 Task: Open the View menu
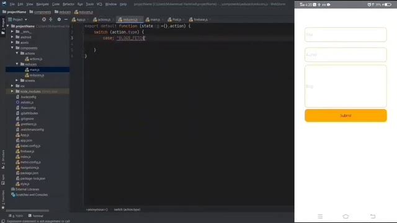pyautogui.click(x=30, y=4)
